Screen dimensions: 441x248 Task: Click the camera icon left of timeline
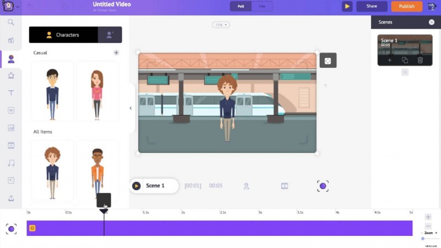coord(11,229)
